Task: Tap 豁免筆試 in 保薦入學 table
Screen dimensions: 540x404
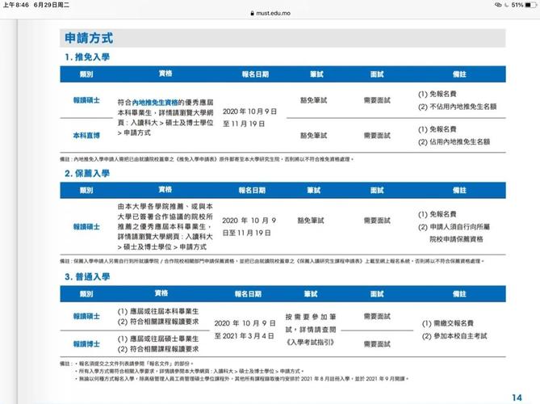Action: [311, 221]
